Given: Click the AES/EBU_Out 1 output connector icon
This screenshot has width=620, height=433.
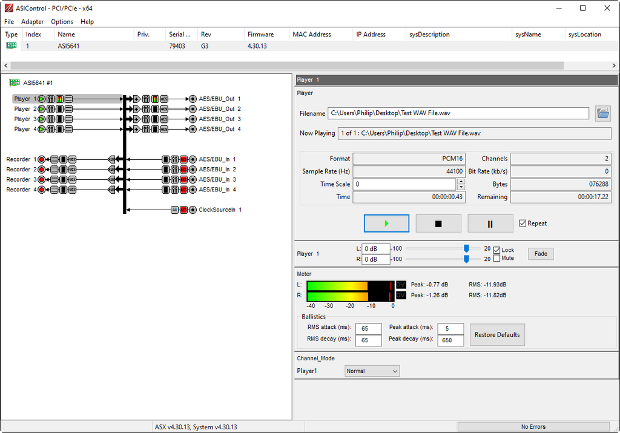Looking at the screenshot, I should click(193, 99).
